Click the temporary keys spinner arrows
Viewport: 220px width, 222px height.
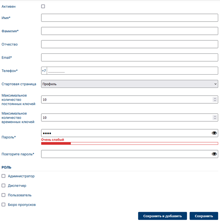point(215,118)
